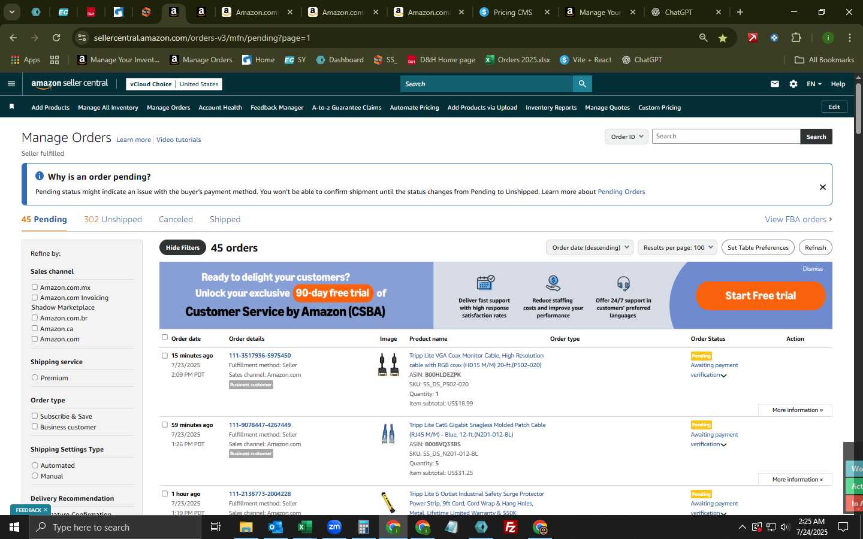Open the Seller Central settings gear
Screen dimensions: 863x539
793,84
